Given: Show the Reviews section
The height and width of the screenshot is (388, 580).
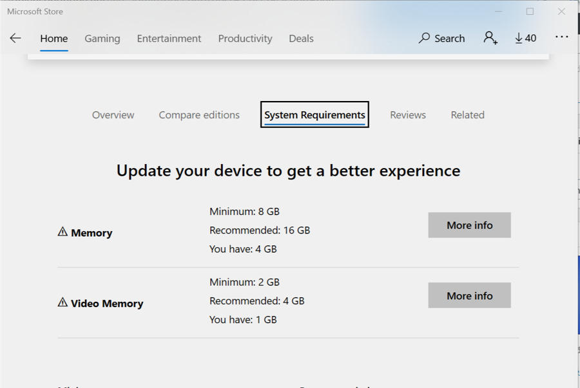Looking at the screenshot, I should point(408,115).
